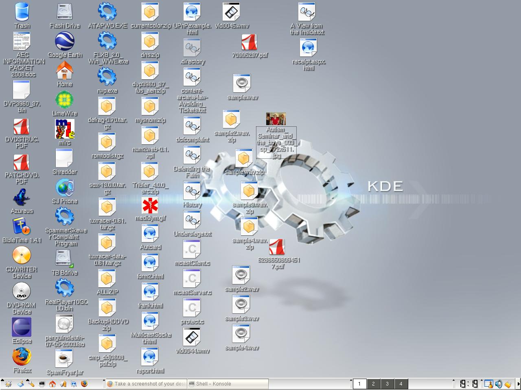
Task: Select virtual desktop 1 in pager
Action: coord(359,383)
